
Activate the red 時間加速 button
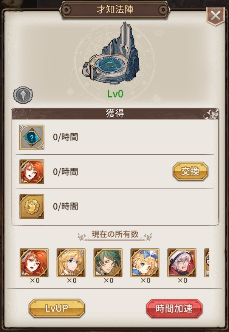(x=174, y=309)
